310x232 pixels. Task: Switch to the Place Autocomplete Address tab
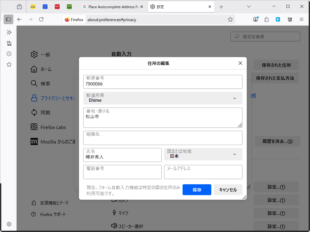pyautogui.click(x=112, y=6)
